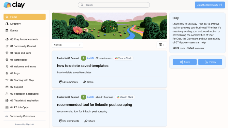Click the blue Share button in right panel
Viewport: 228px width, 128px height.
(x=185, y=62)
